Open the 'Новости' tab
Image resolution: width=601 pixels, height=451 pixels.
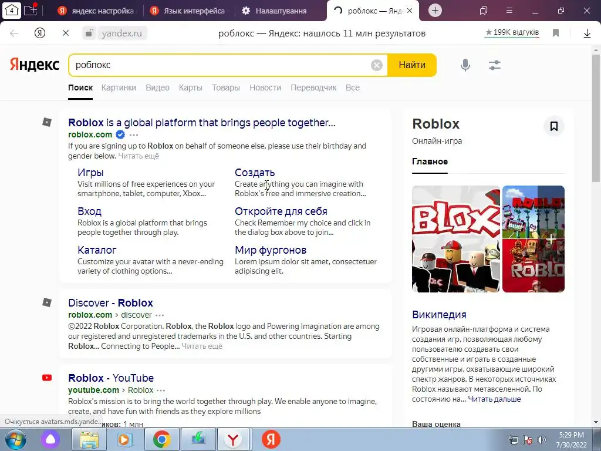point(265,88)
